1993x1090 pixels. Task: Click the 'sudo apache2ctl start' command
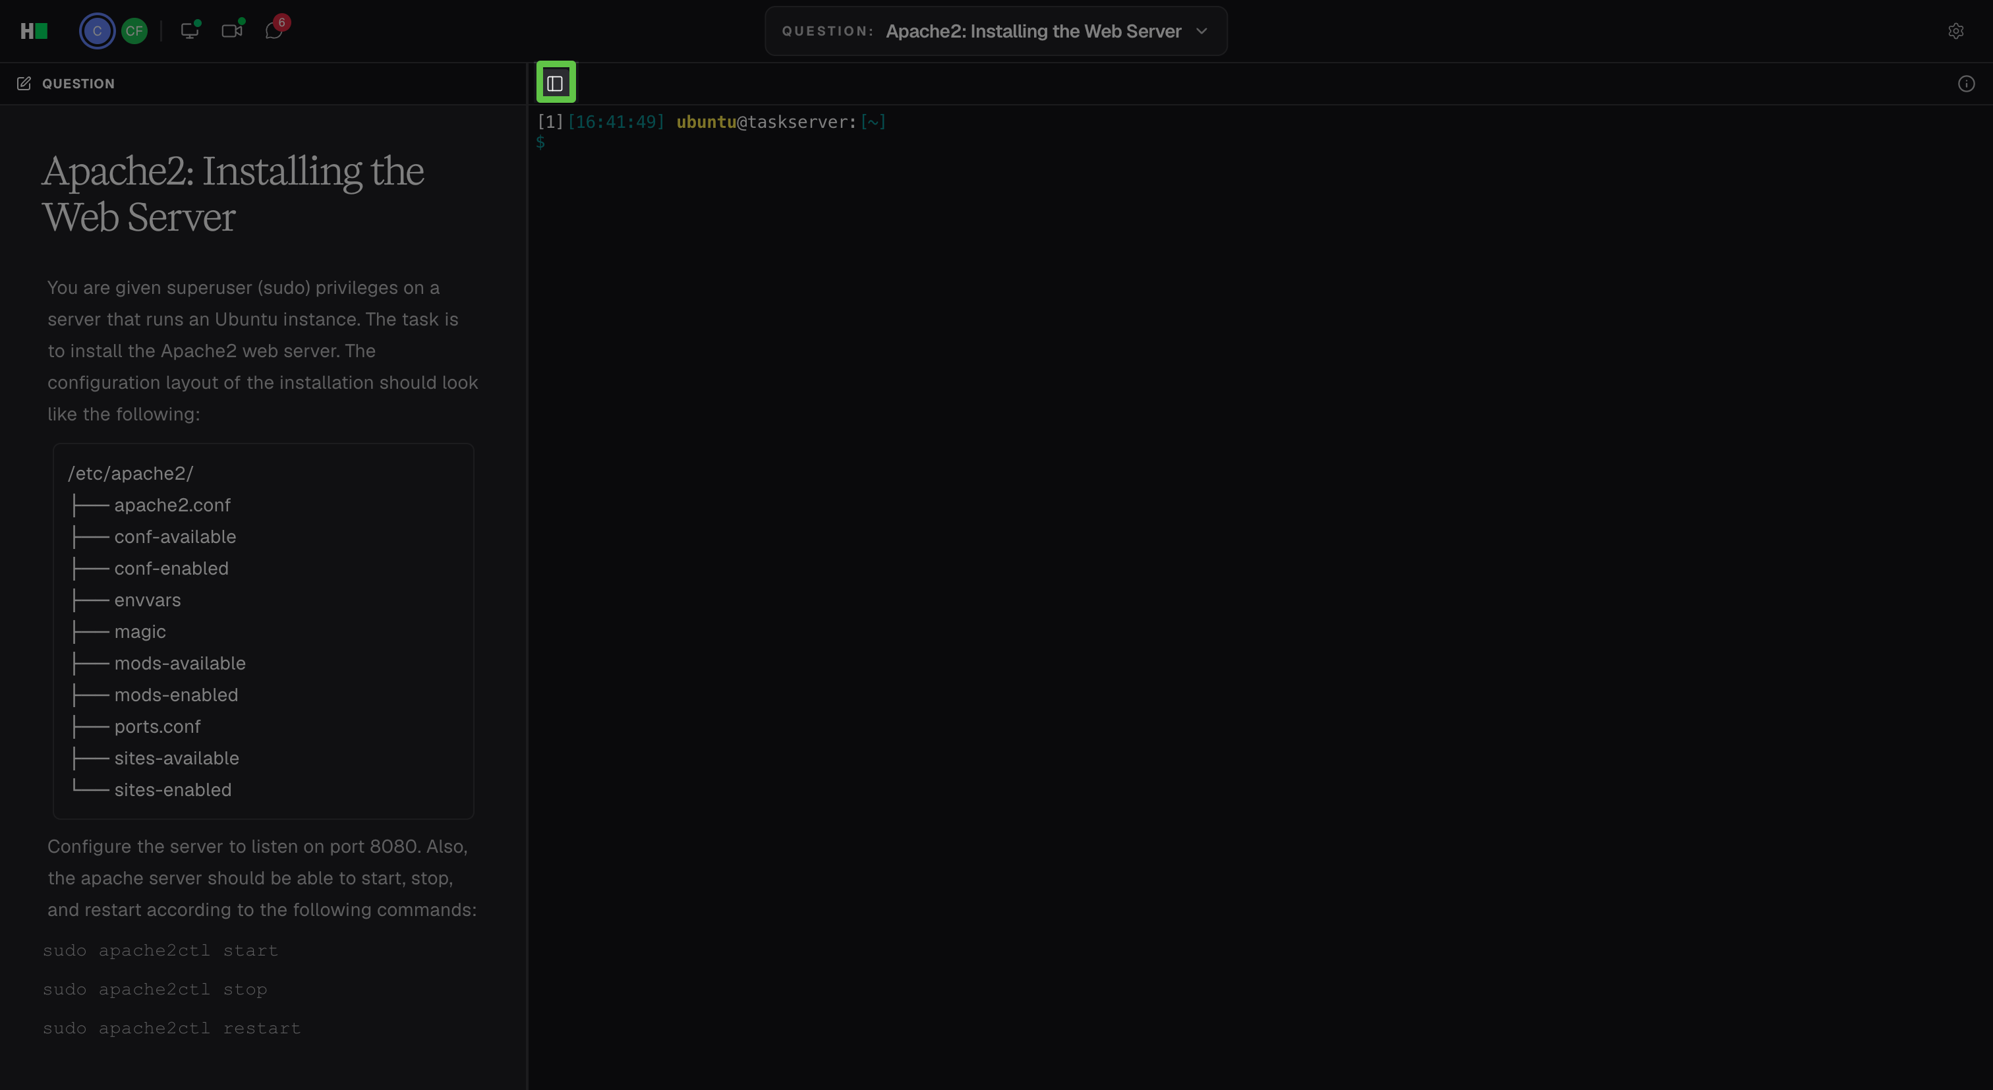pos(160,951)
